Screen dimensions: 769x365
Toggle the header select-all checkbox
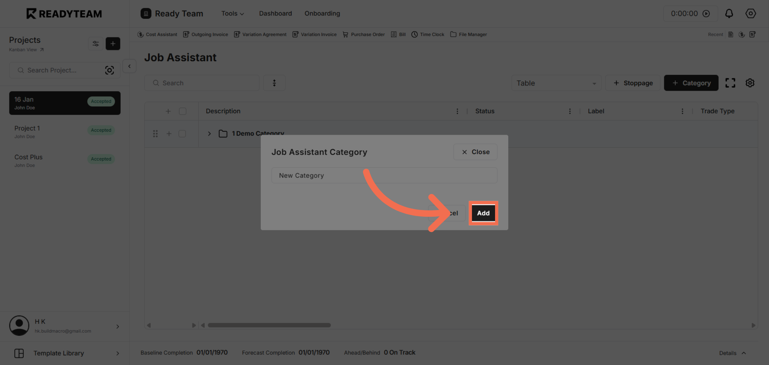[183, 111]
